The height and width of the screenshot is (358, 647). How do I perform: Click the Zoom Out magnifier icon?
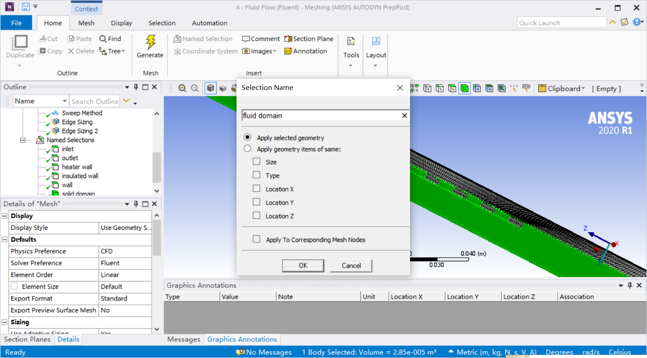tap(195, 89)
